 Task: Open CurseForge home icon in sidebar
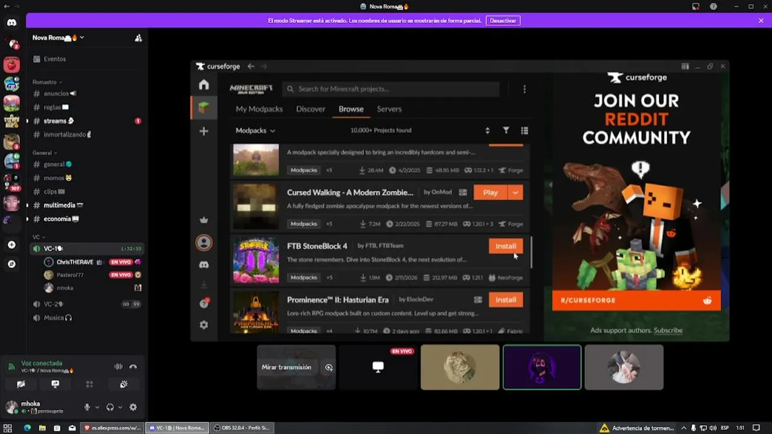click(x=204, y=85)
